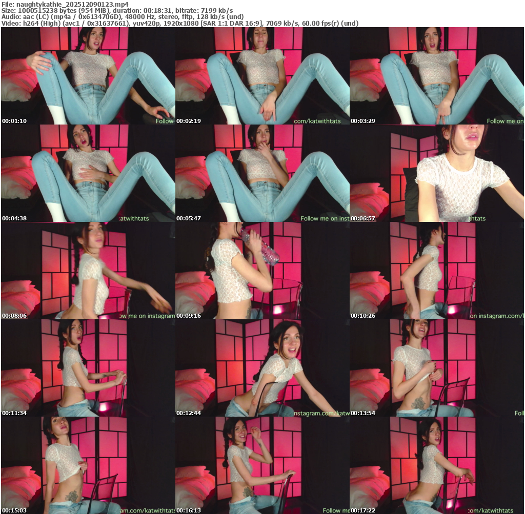Click the frame labeled 00:04:38
The image size is (525, 514).
coord(88,173)
